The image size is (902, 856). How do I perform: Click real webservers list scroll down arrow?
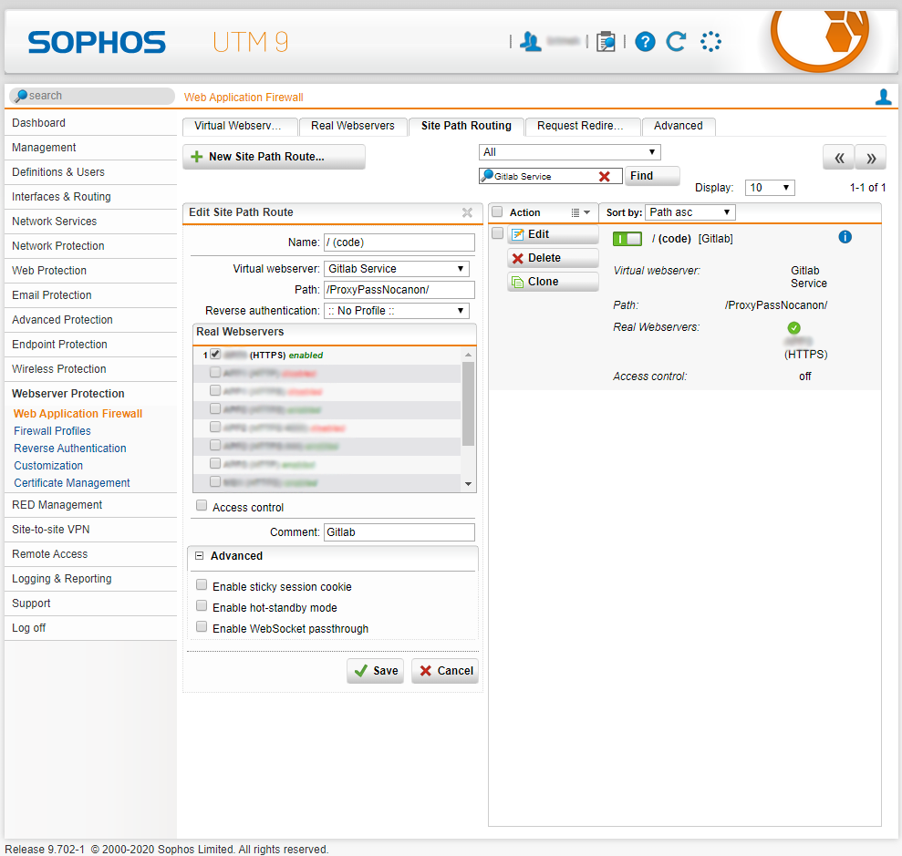(x=468, y=484)
